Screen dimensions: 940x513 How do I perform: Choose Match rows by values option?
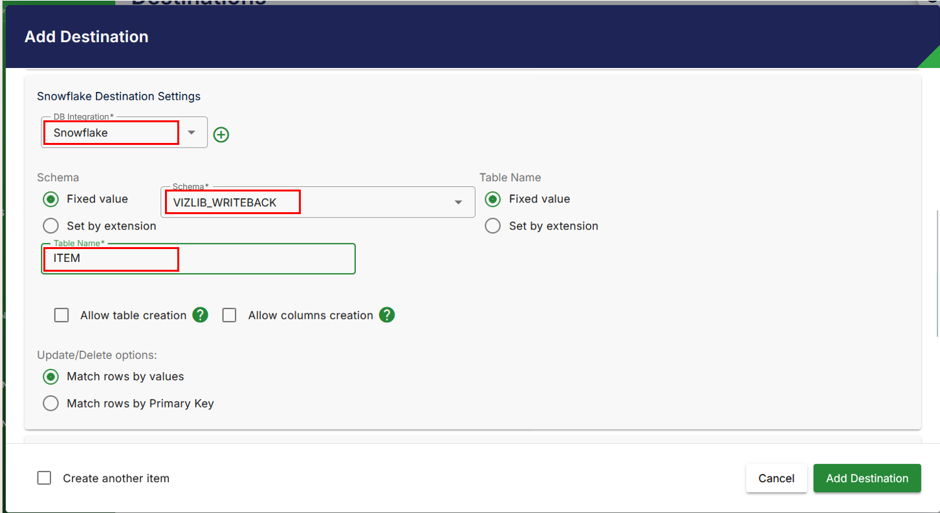(x=50, y=377)
